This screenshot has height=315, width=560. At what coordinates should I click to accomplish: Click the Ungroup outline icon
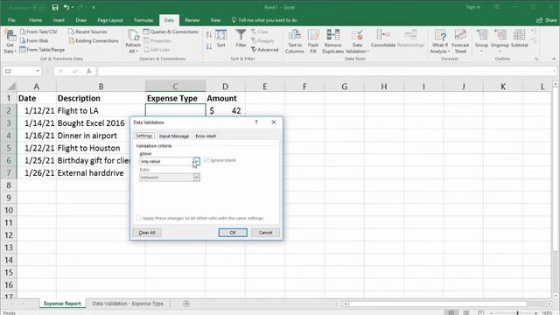[500, 40]
